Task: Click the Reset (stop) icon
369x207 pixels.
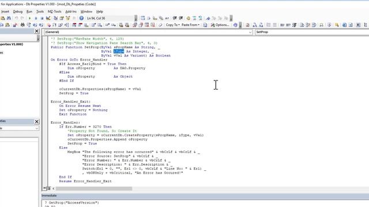Action: pyautogui.click(x=42, y=18)
